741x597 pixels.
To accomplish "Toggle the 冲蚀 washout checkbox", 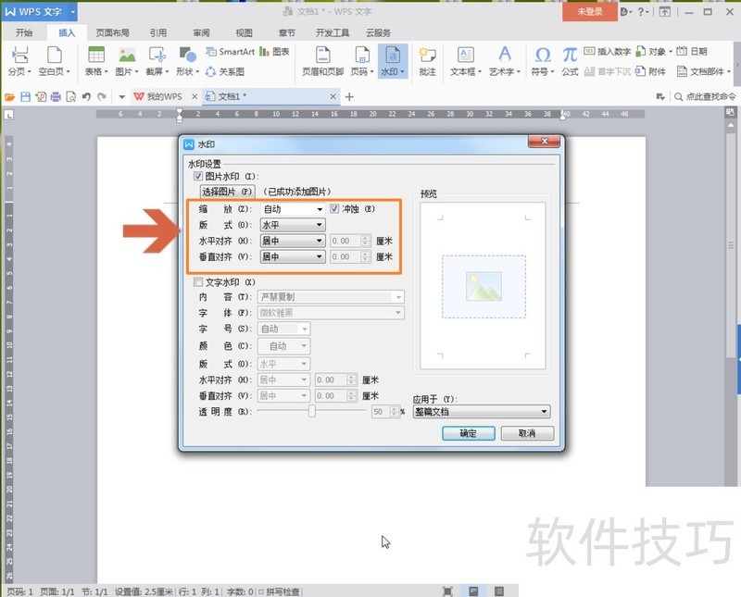I will (334, 208).
